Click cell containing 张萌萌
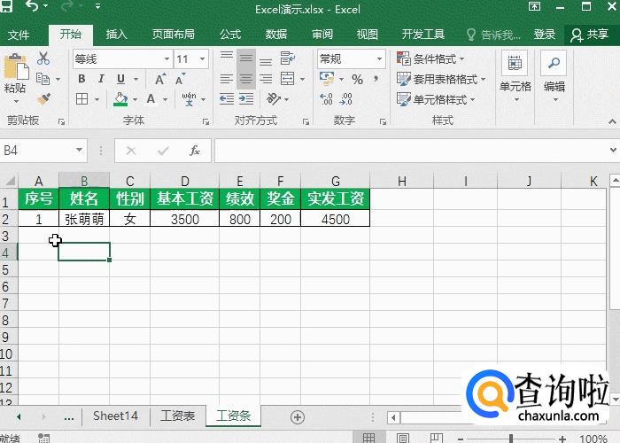 pyautogui.click(x=84, y=219)
